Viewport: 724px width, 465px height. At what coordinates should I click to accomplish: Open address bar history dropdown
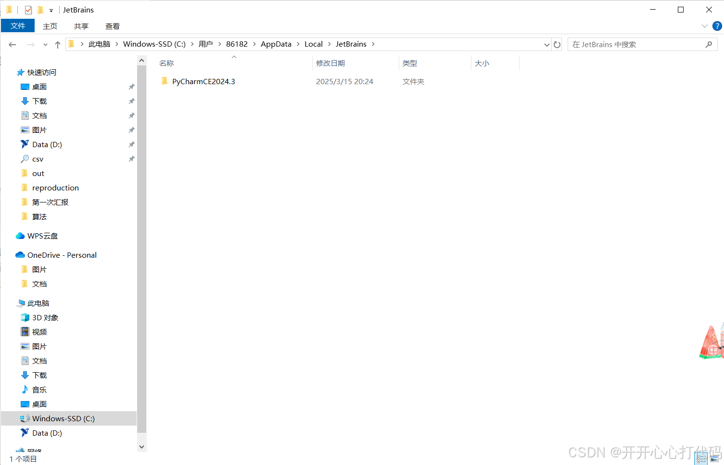[546, 45]
